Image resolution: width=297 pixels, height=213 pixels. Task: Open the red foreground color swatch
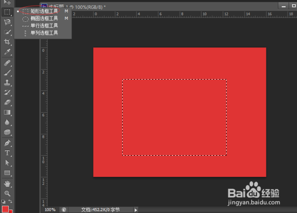point(5,209)
